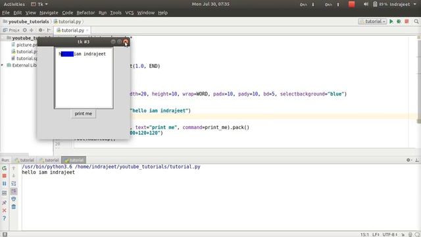Pin the current Run tab
This screenshot has width=421, height=237.
coord(5,203)
